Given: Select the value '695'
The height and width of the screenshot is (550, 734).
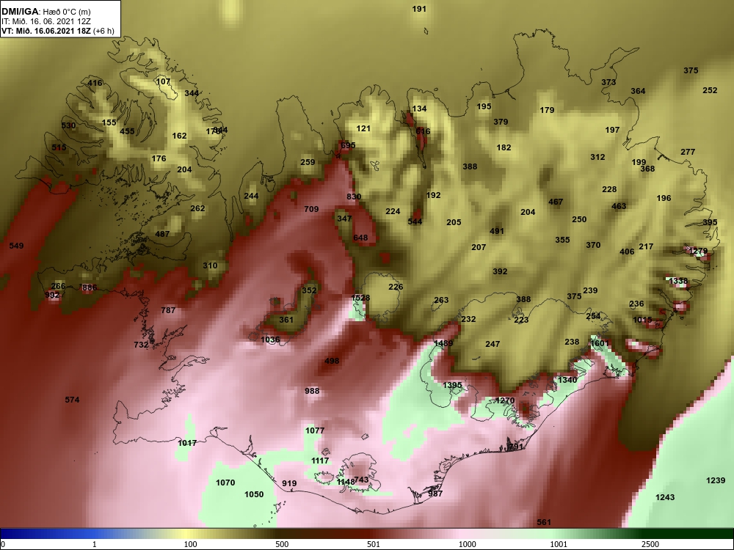Looking at the screenshot, I should (x=348, y=145).
